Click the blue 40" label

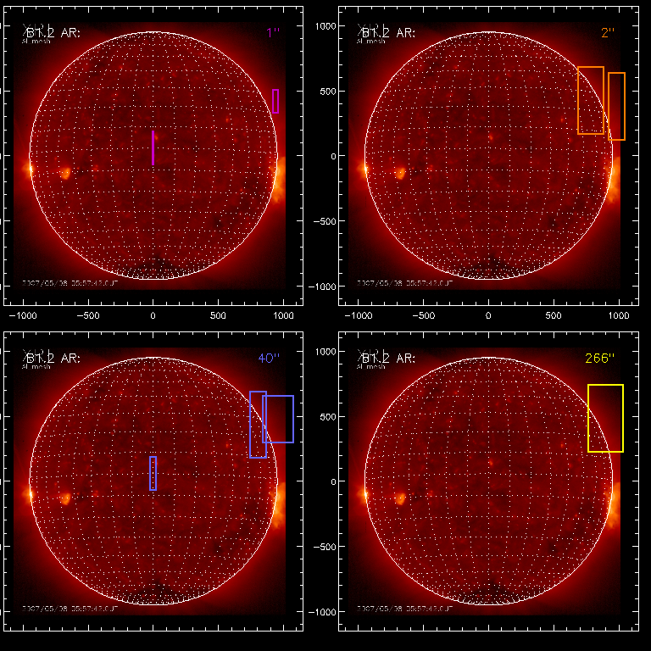point(269,359)
